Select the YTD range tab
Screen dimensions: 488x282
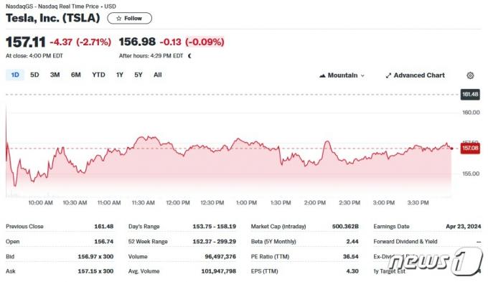98,75
